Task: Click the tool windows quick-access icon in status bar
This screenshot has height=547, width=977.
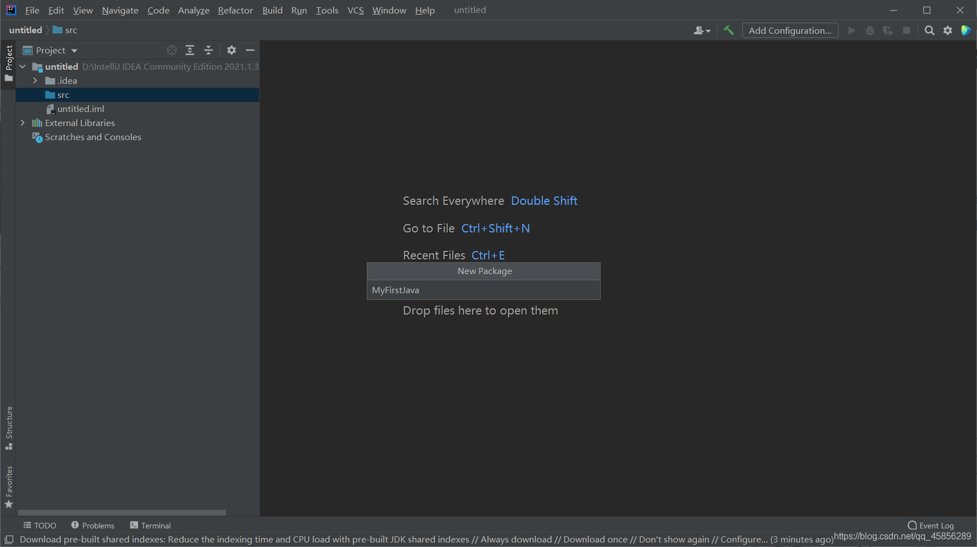Action: pyautogui.click(x=9, y=539)
